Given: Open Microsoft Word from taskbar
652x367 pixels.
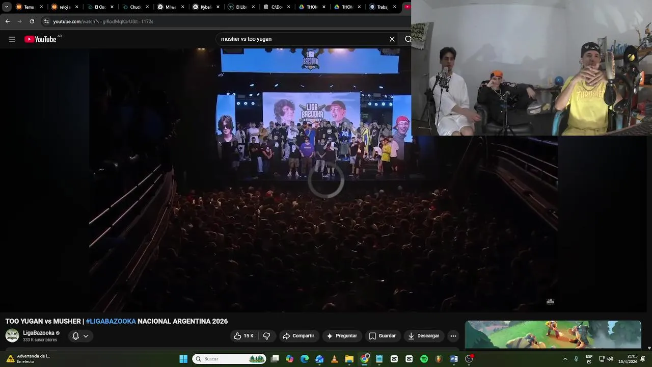Looking at the screenshot, I should pyautogui.click(x=454, y=359).
